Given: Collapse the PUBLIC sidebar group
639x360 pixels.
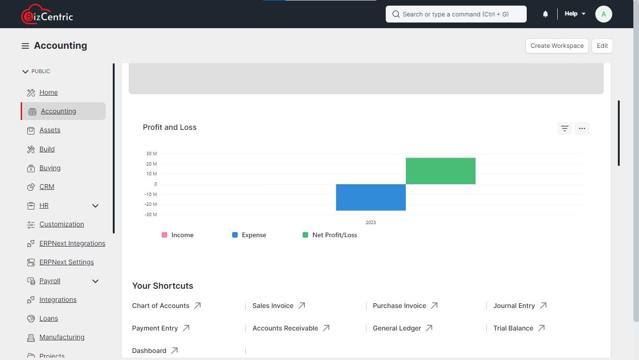Looking at the screenshot, I should pos(36,71).
